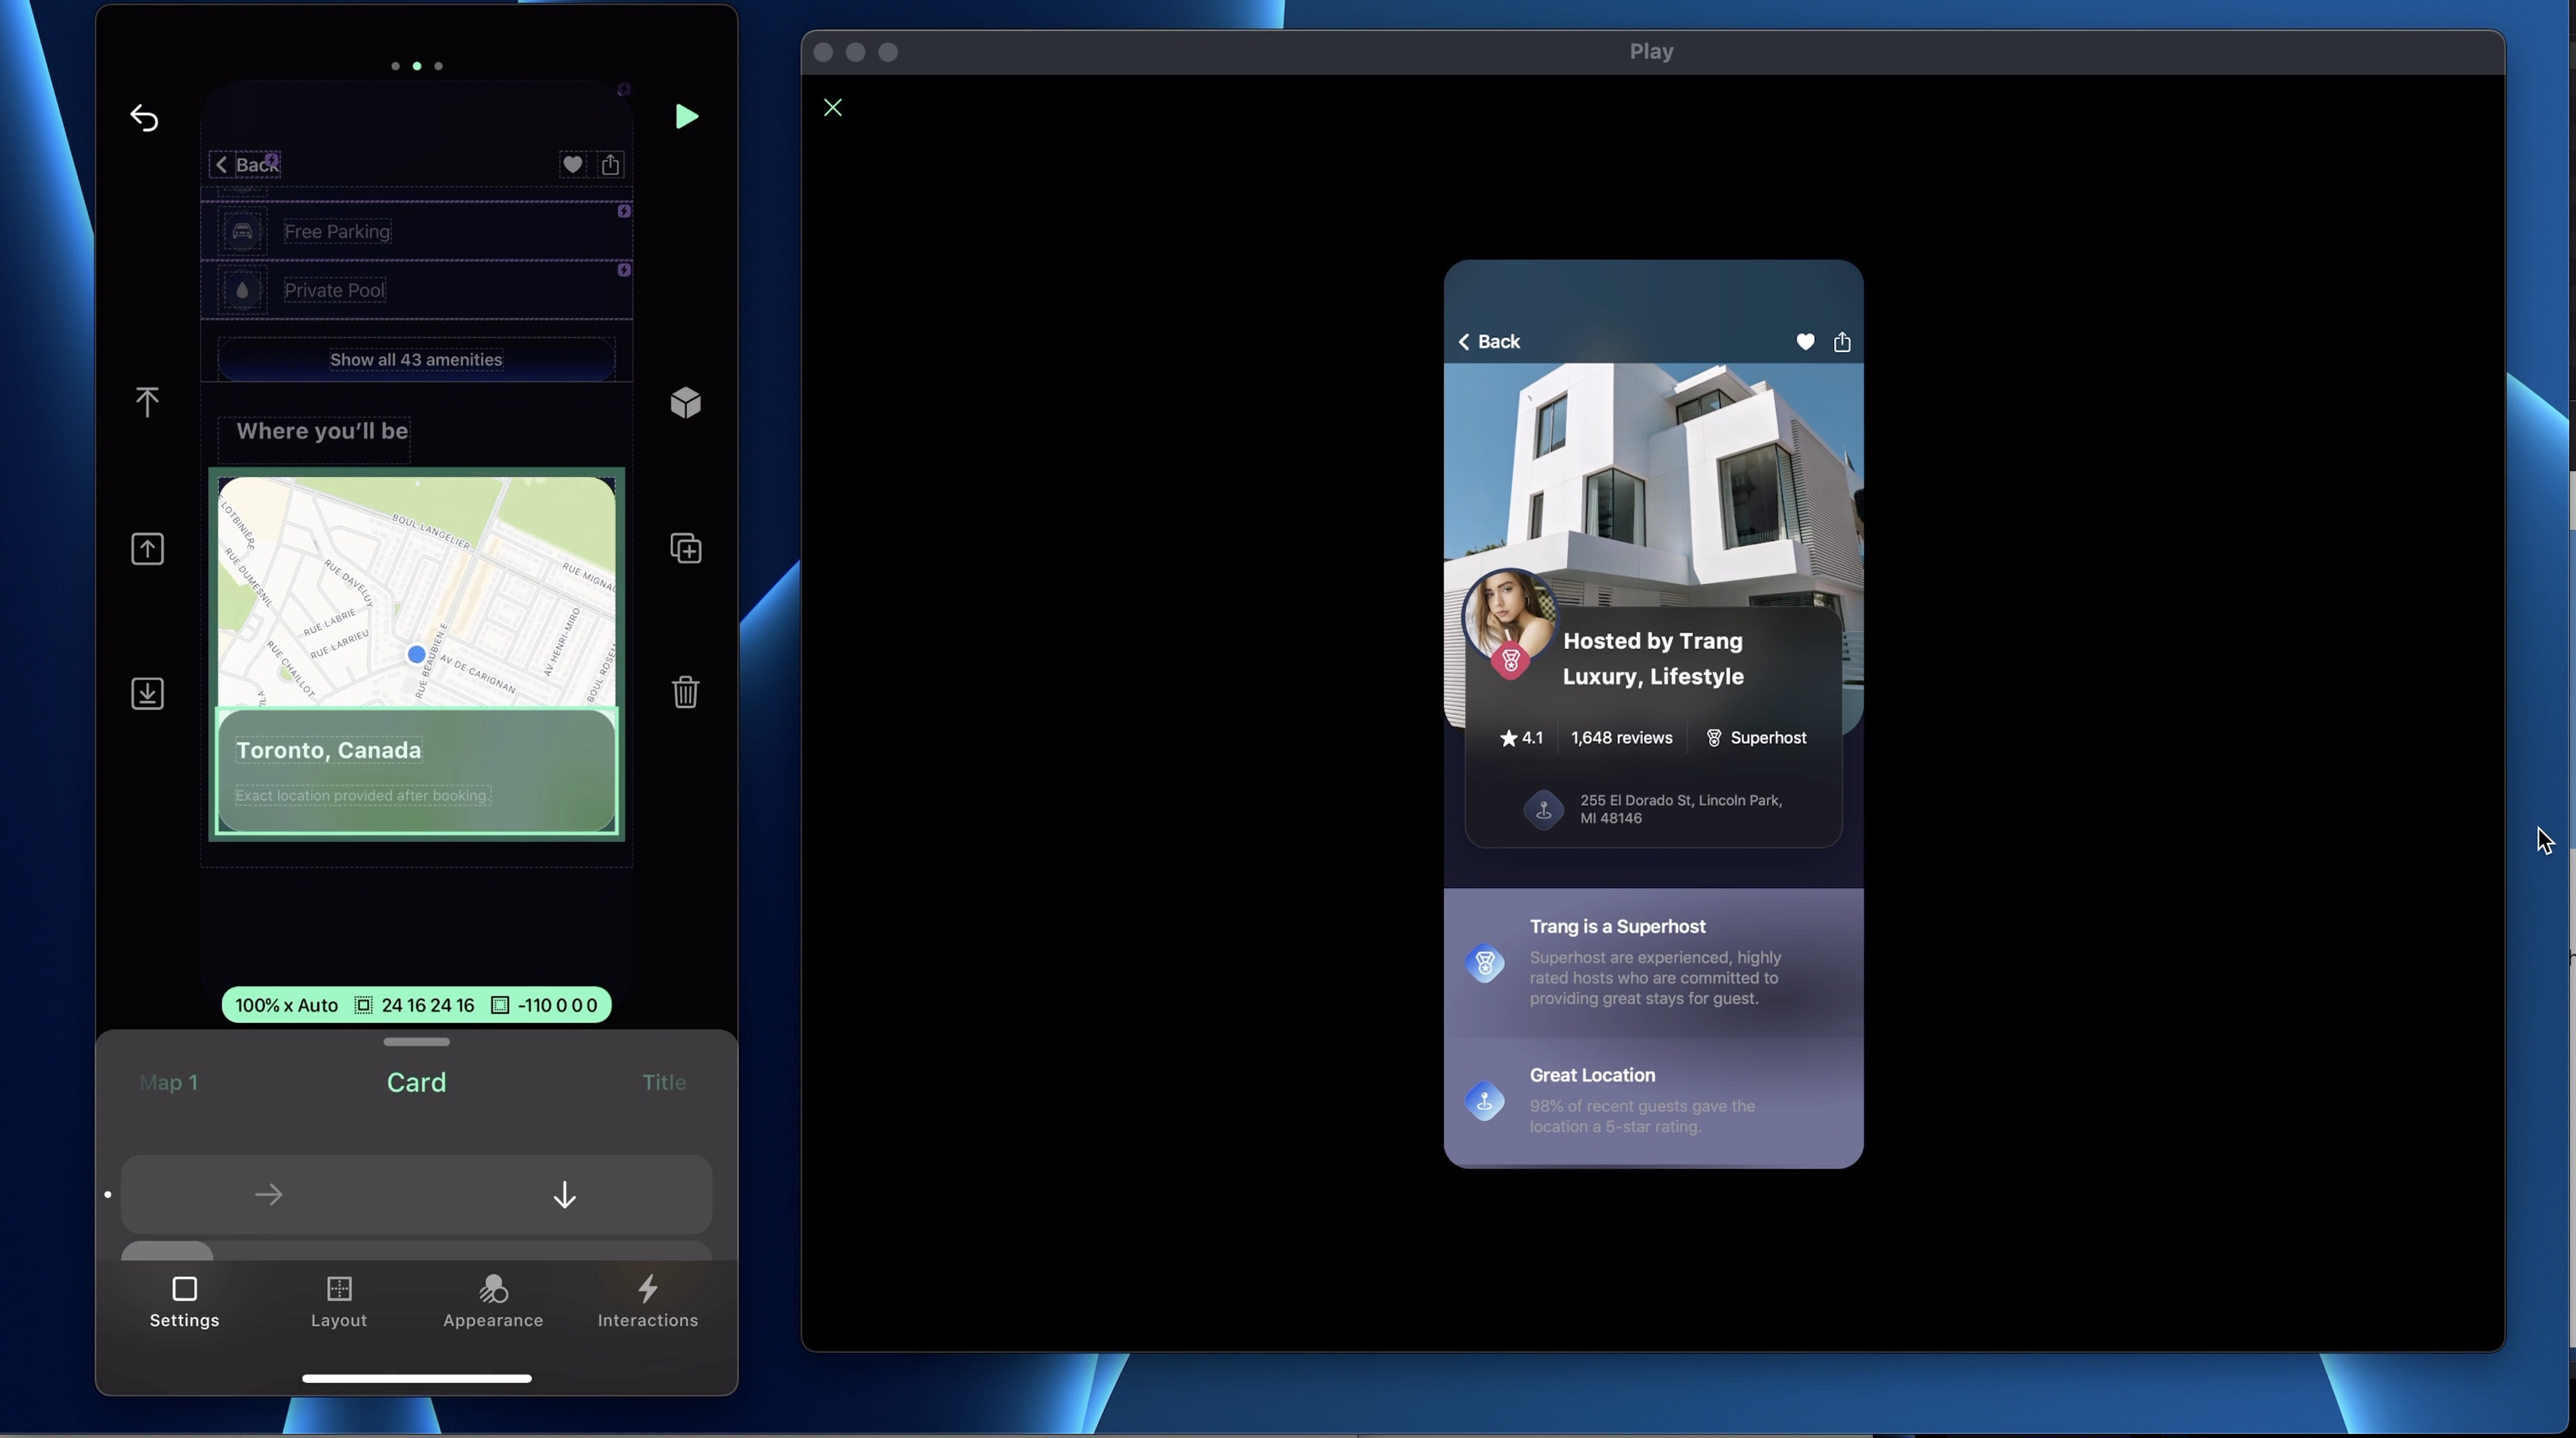Screen dimensions: 2576x1438
Task: Open the Appearance tab
Action: pos(493,1301)
